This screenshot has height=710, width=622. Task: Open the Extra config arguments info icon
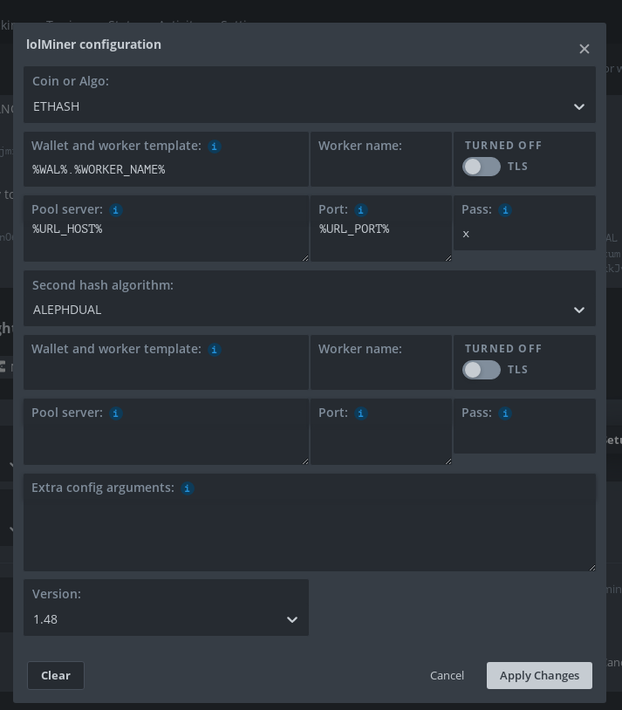click(x=187, y=488)
